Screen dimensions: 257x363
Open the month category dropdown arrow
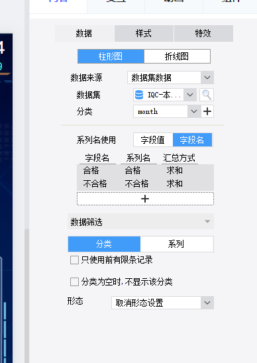coord(194,111)
